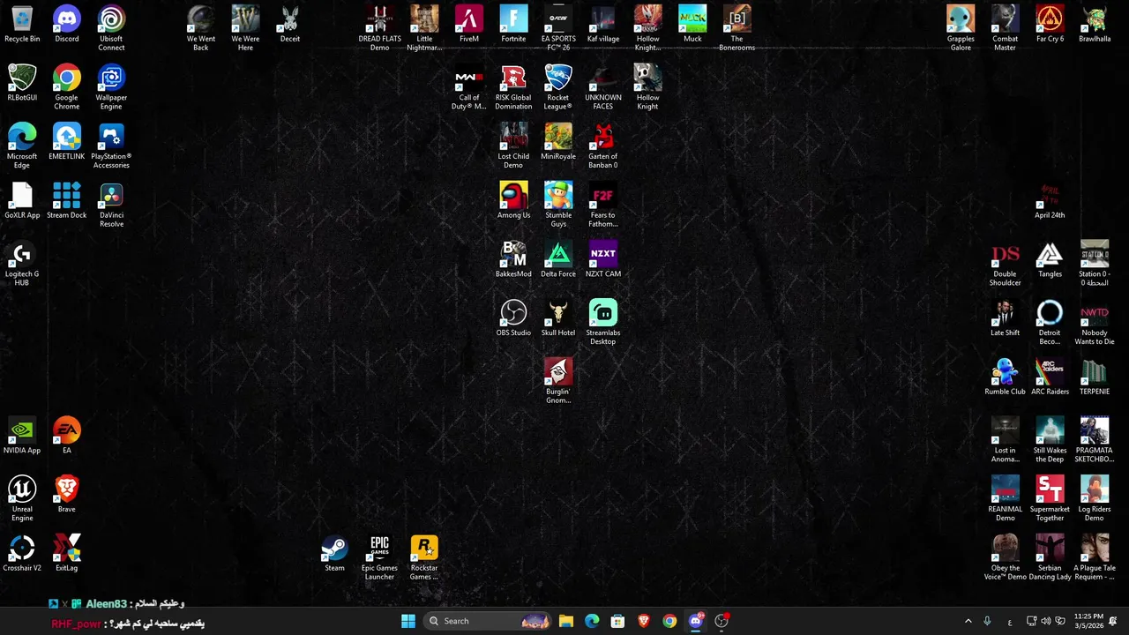The width and height of the screenshot is (1129, 635).
Task: Click the We Were Here icon
Action: point(245,28)
